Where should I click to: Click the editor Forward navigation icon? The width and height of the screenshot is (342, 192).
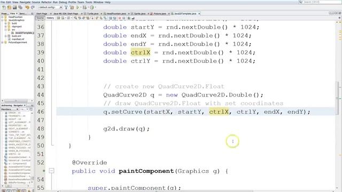coord(68,18)
